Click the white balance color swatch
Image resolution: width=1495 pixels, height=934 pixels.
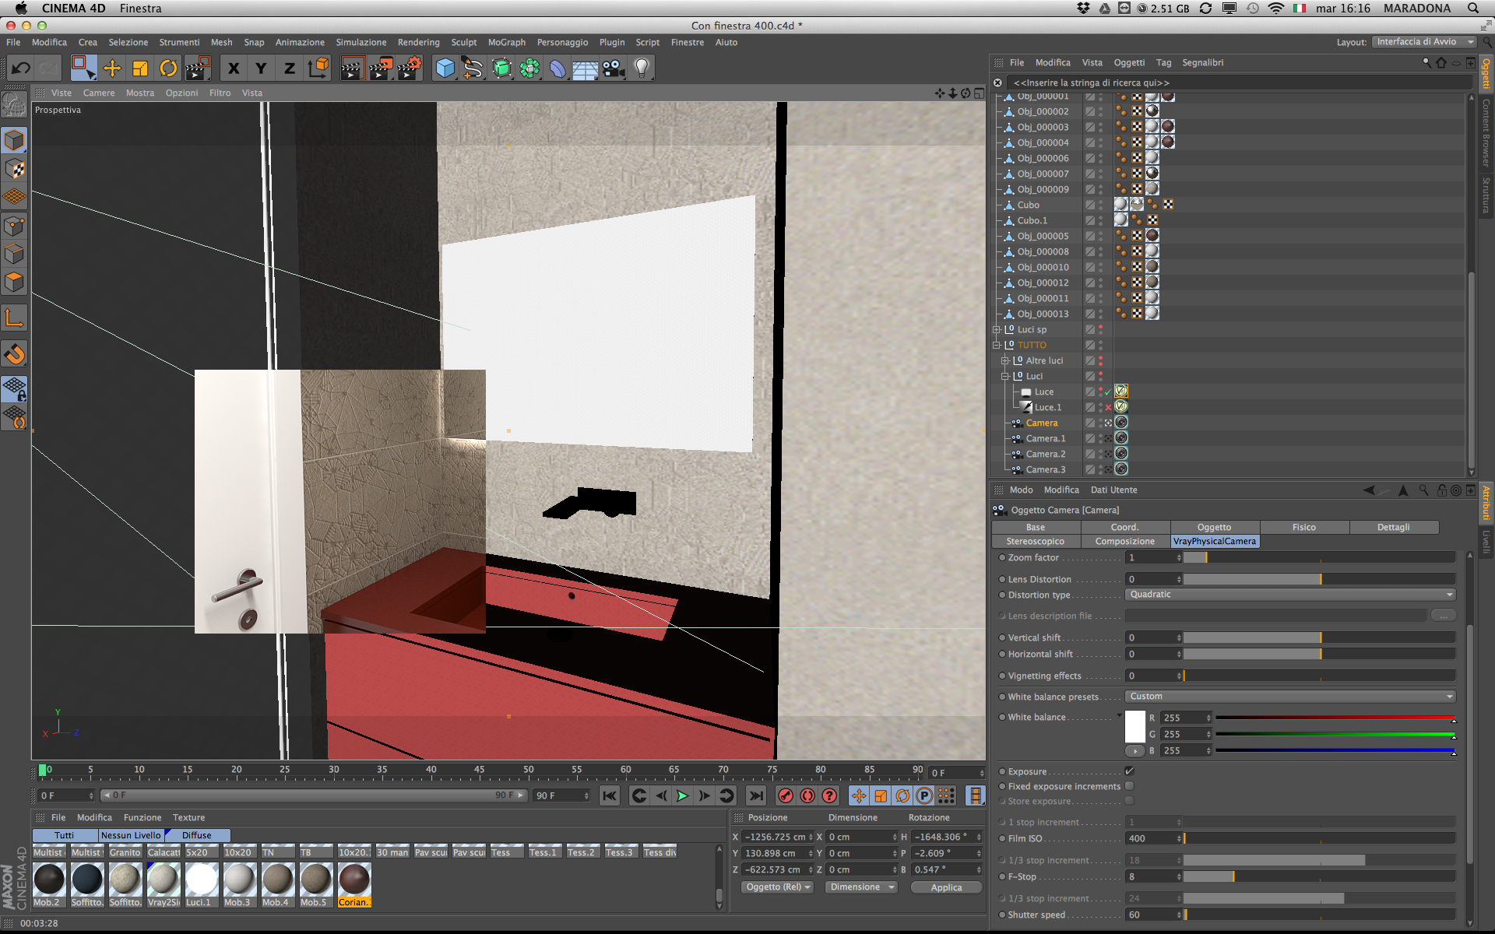(1134, 726)
